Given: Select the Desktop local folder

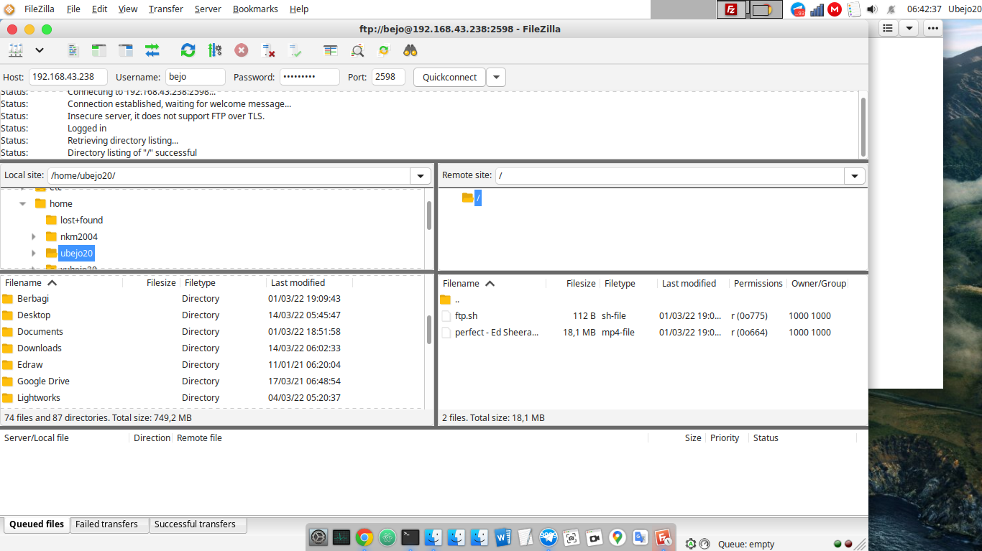Looking at the screenshot, I should 34,315.
